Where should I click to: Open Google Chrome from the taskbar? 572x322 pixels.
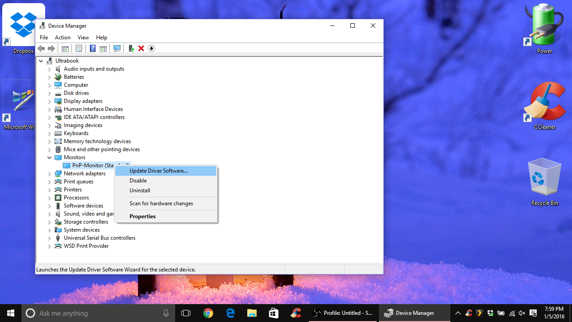(208, 313)
